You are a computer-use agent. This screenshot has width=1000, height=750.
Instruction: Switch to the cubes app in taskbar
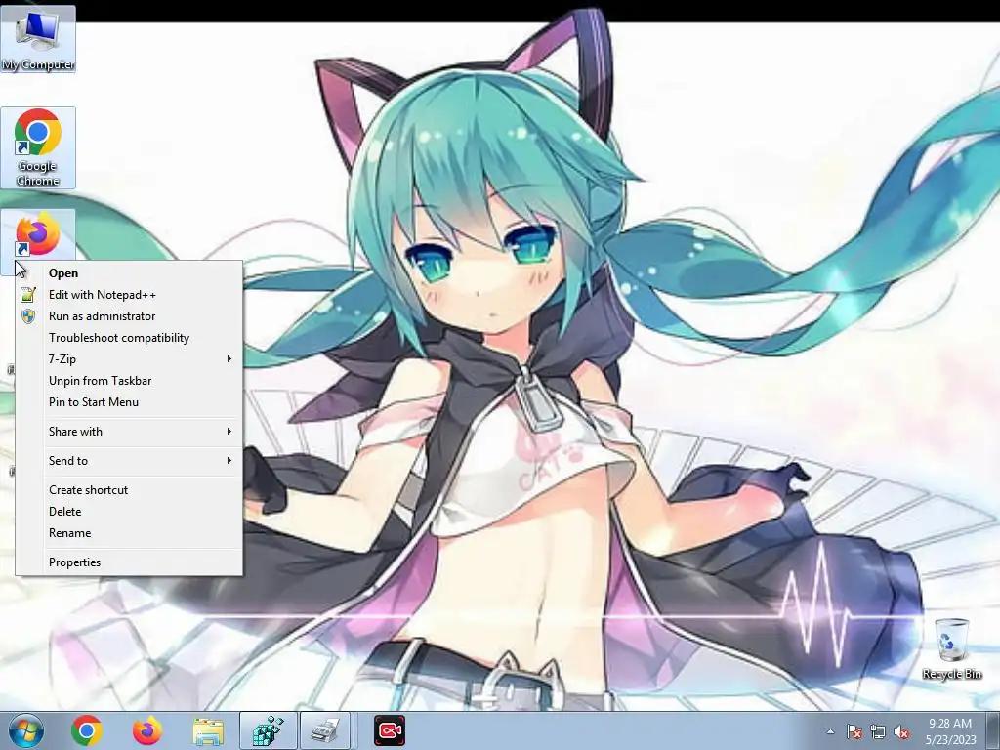pyautogui.click(x=269, y=730)
